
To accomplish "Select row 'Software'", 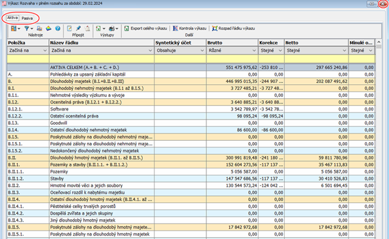I will (191, 109).
